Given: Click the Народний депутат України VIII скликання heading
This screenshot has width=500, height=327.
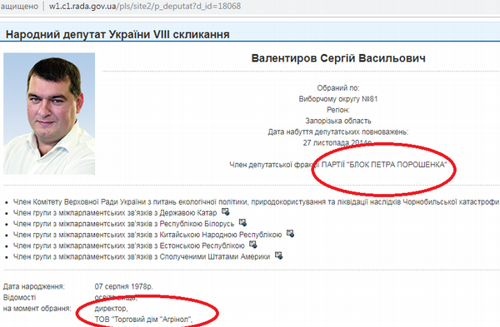Looking at the screenshot, I should point(117,34).
